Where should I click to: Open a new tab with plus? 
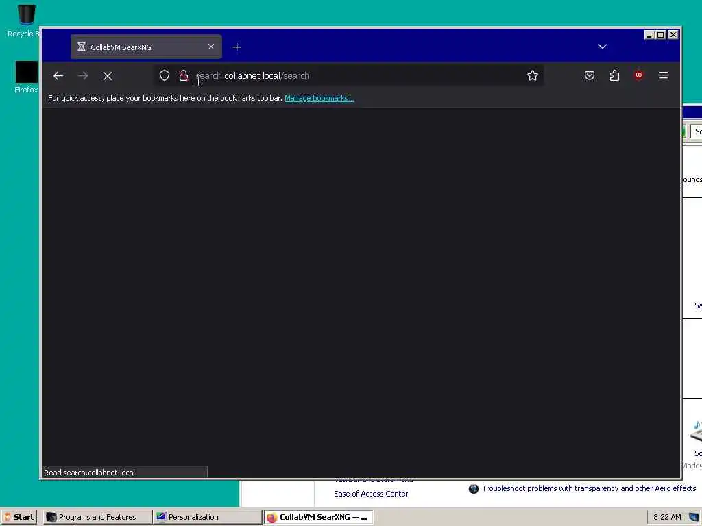pos(237,47)
